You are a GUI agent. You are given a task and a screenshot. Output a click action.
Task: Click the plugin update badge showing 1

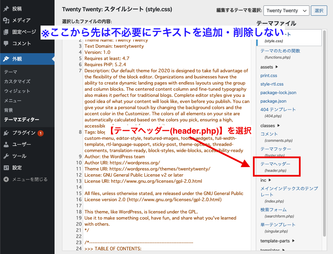point(41,133)
